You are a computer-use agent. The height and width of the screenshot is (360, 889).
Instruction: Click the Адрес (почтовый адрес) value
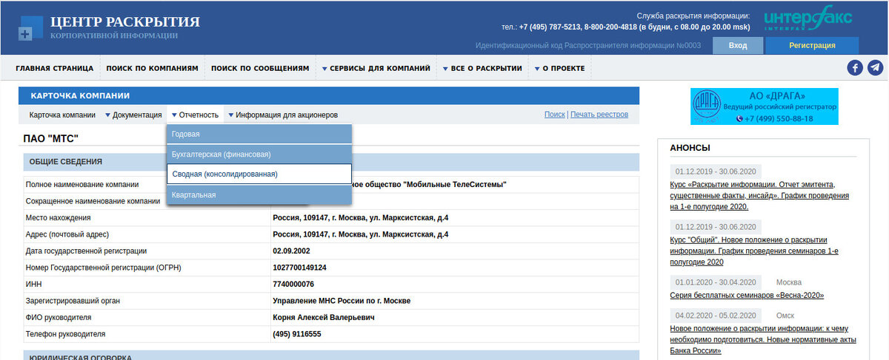360,234
